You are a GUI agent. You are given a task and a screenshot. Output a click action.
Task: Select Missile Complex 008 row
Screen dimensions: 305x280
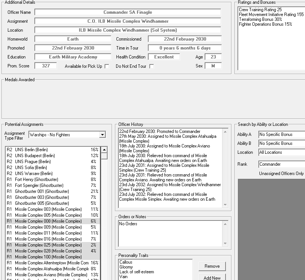[53, 221]
